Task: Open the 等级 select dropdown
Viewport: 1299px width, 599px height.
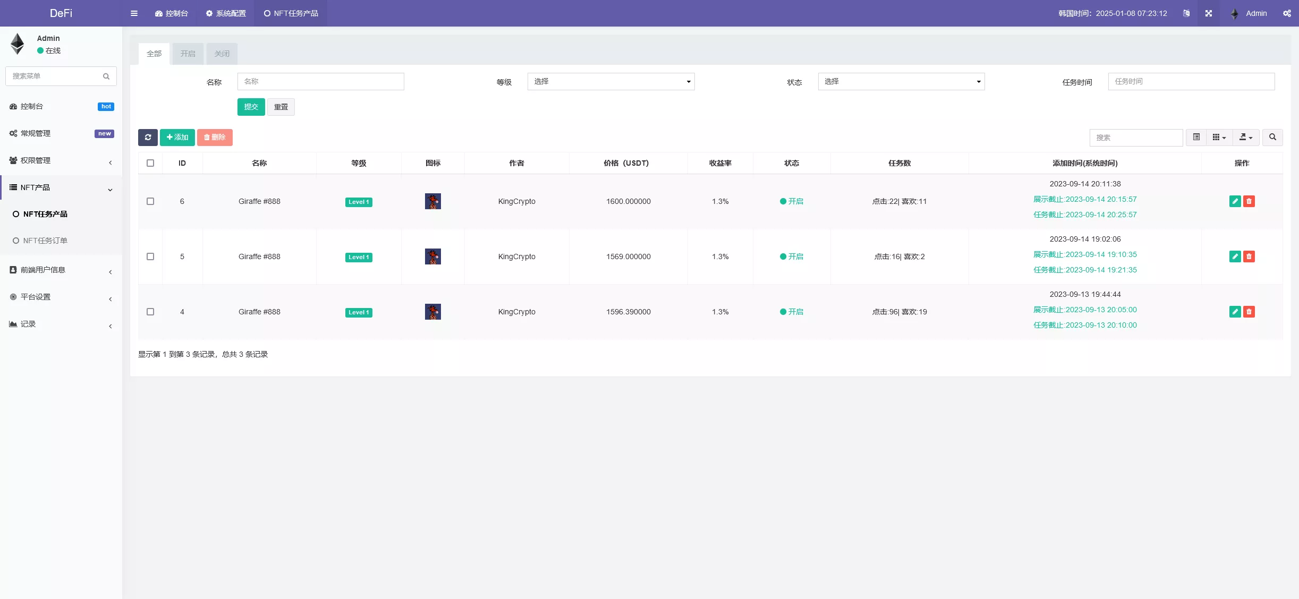Action: coord(610,81)
